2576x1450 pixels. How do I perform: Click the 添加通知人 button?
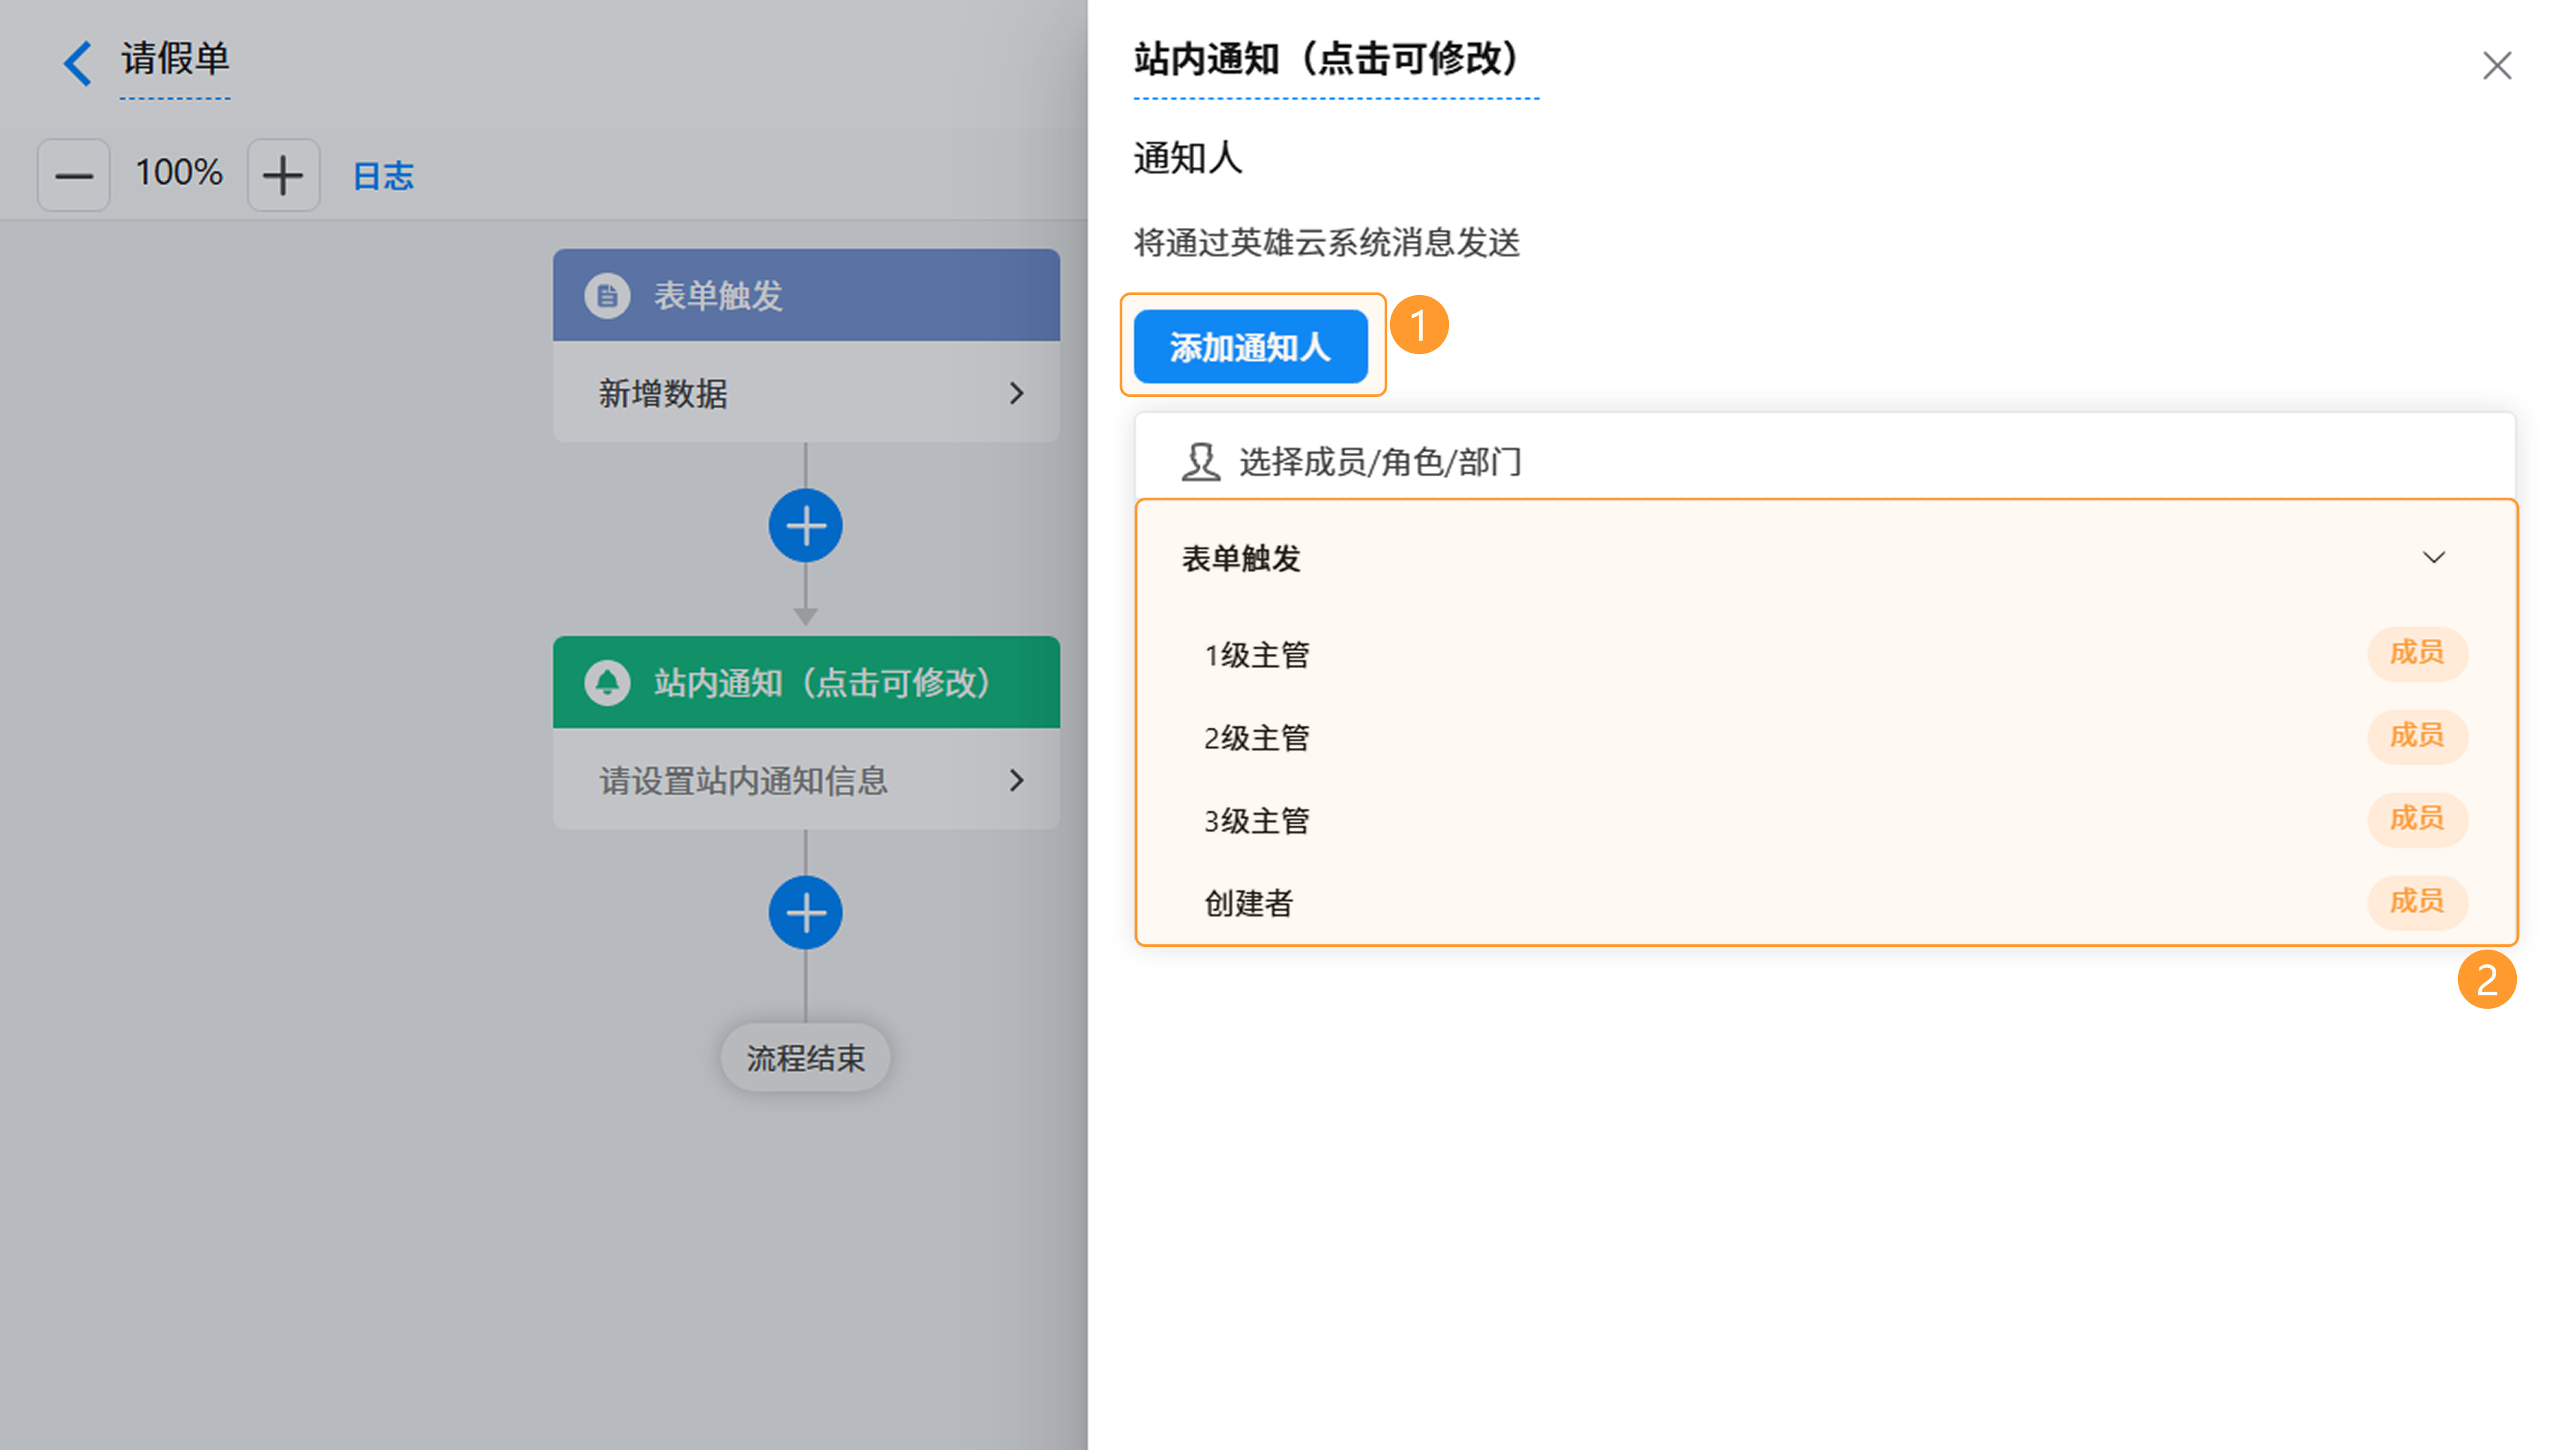click(1250, 346)
